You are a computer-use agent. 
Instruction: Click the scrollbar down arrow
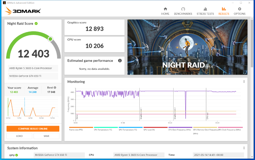(x=252, y=157)
